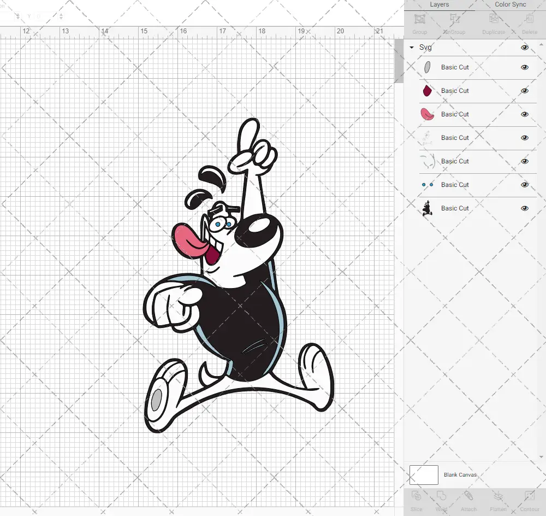Screen dimensions: 546x516
Task: Hide the pink tongue layer
Action: 524,114
